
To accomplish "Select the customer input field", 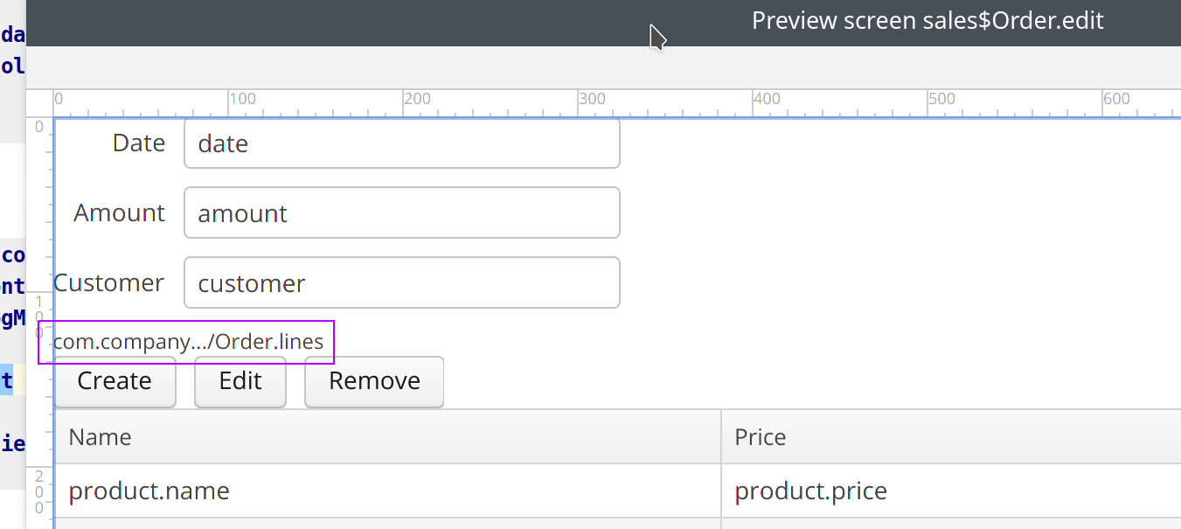I will tap(401, 283).
